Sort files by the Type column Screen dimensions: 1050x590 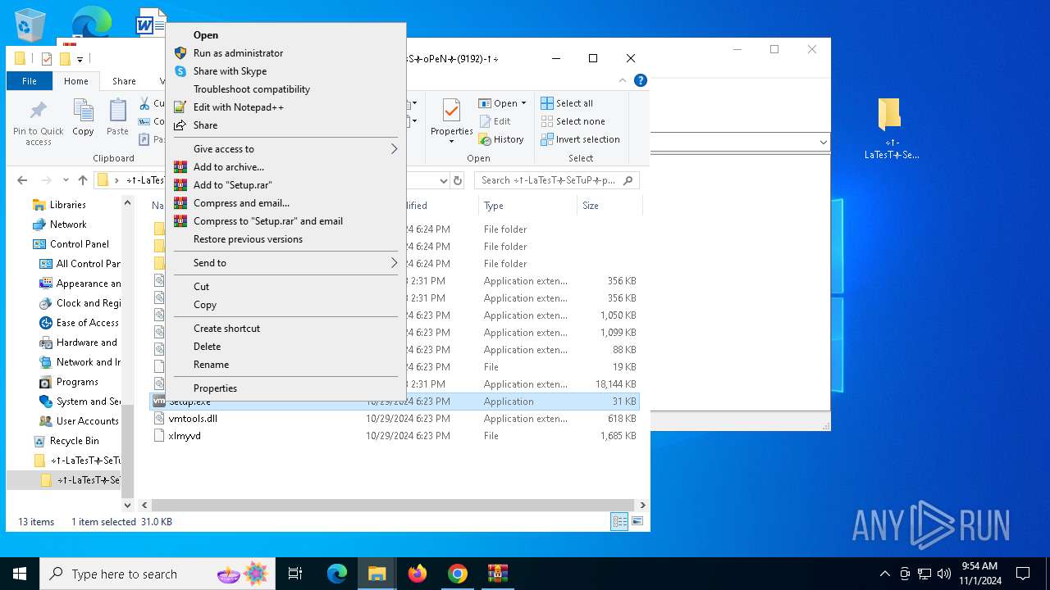[527, 206]
